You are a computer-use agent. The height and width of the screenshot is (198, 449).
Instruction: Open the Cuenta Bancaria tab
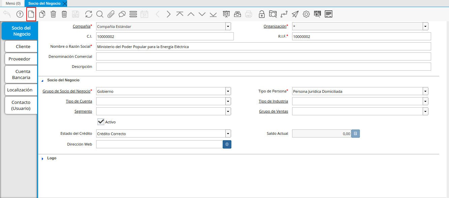(21, 74)
